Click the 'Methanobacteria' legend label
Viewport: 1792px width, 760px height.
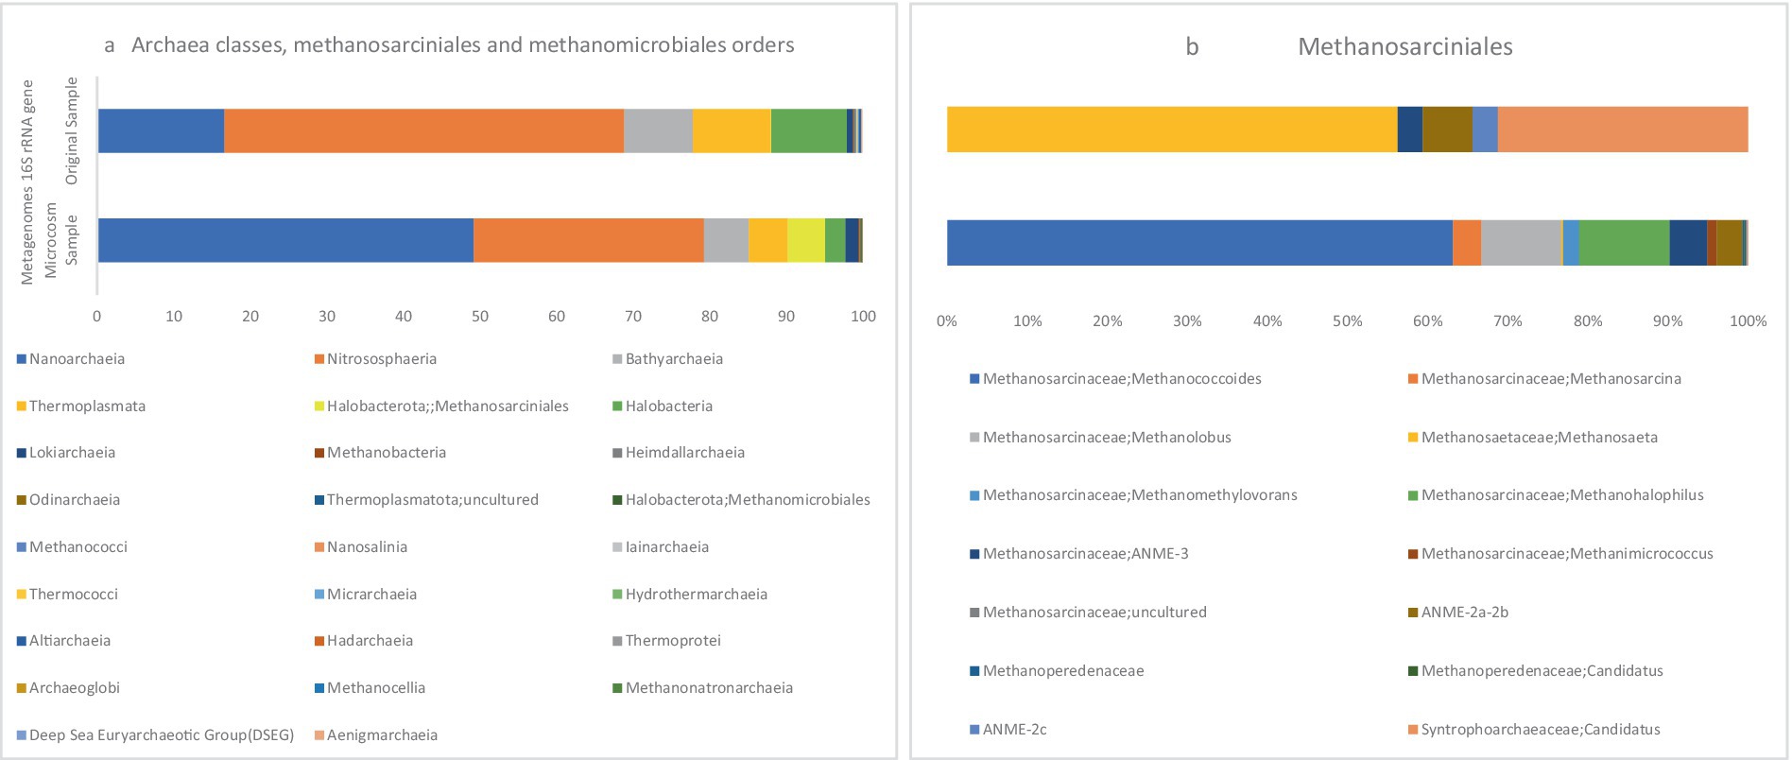click(x=387, y=453)
